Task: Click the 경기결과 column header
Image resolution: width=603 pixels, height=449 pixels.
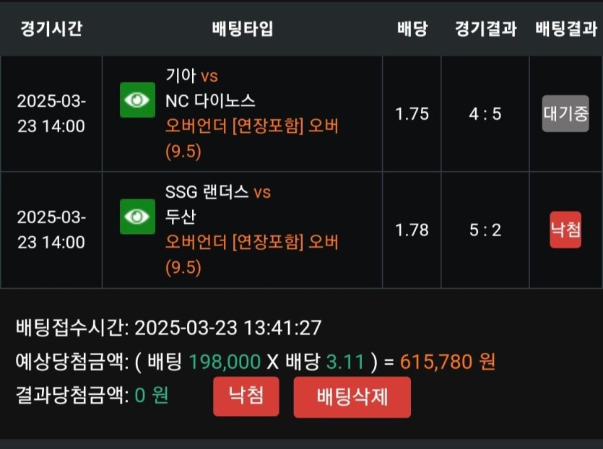Action: [x=485, y=29]
